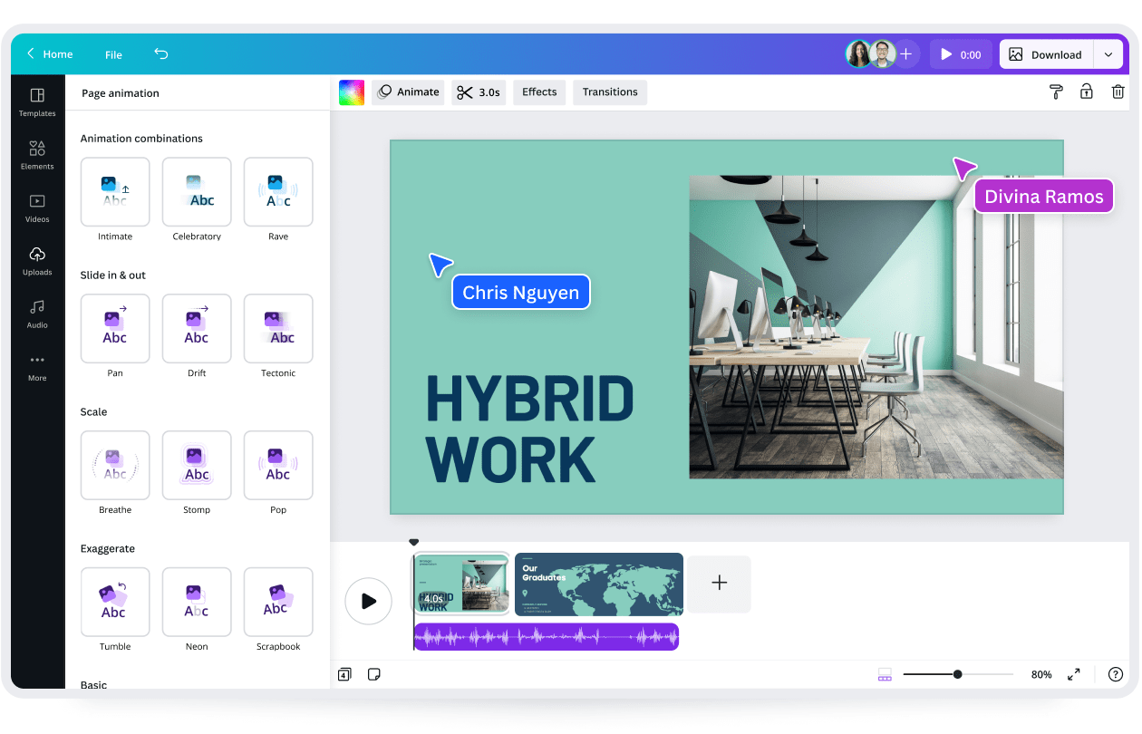Image resolution: width=1142 pixels, height=734 pixels.
Task: Open the Elements sidebar panel
Action: click(37, 154)
